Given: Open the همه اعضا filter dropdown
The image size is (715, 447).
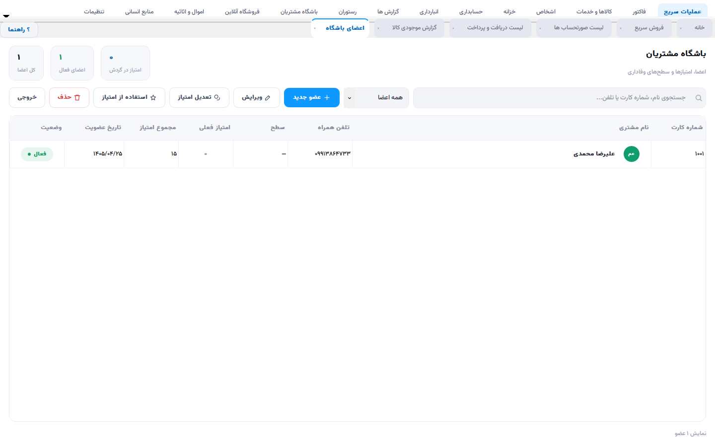Looking at the screenshot, I should pos(376,98).
